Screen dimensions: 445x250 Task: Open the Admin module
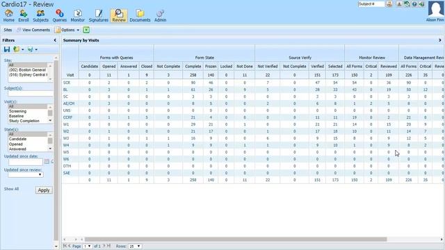160,15
